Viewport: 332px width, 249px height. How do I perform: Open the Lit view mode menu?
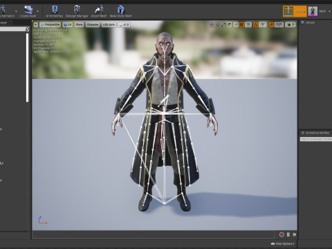68,24
